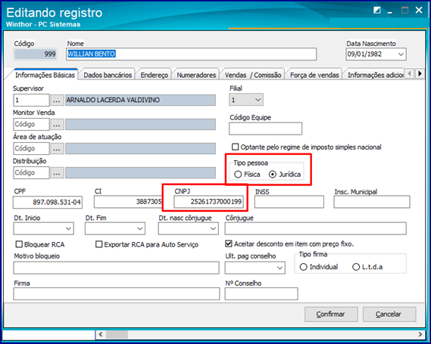Screen dimensions: 431x344
Task: Click the Distribuição code field
Action: click(31, 173)
